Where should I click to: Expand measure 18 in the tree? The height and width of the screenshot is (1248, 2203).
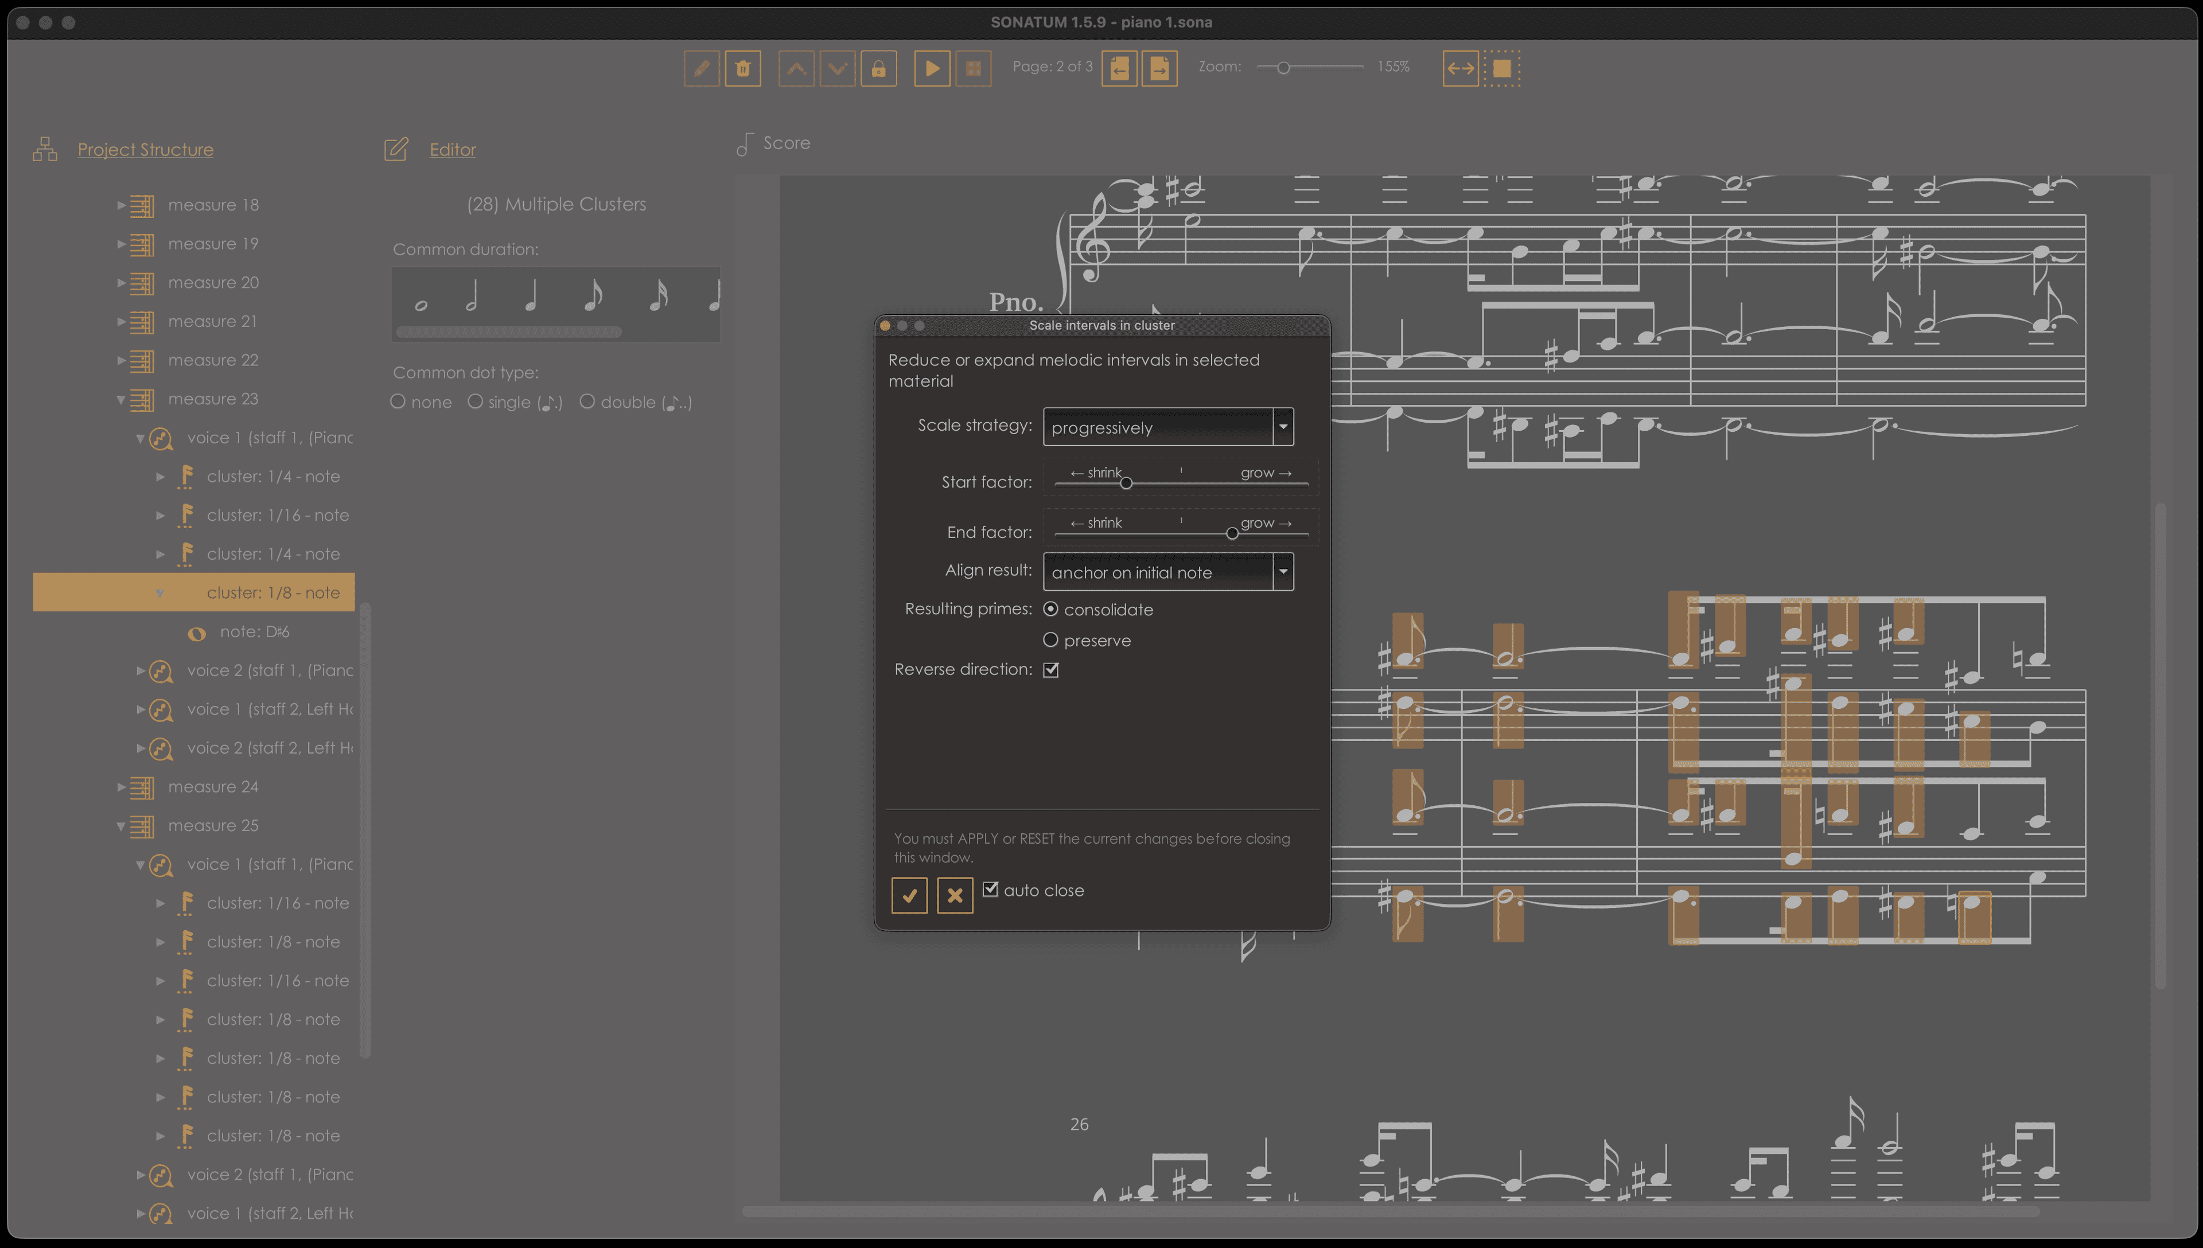(121, 205)
